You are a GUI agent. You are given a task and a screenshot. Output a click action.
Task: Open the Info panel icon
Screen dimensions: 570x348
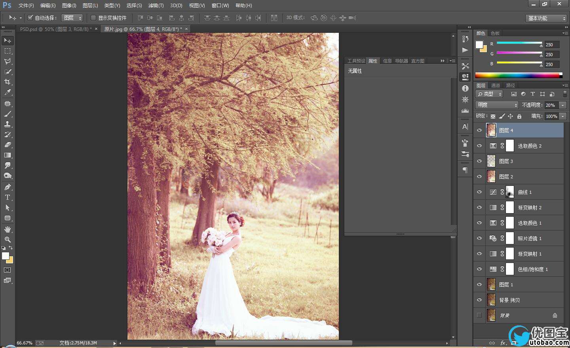pyautogui.click(x=465, y=88)
